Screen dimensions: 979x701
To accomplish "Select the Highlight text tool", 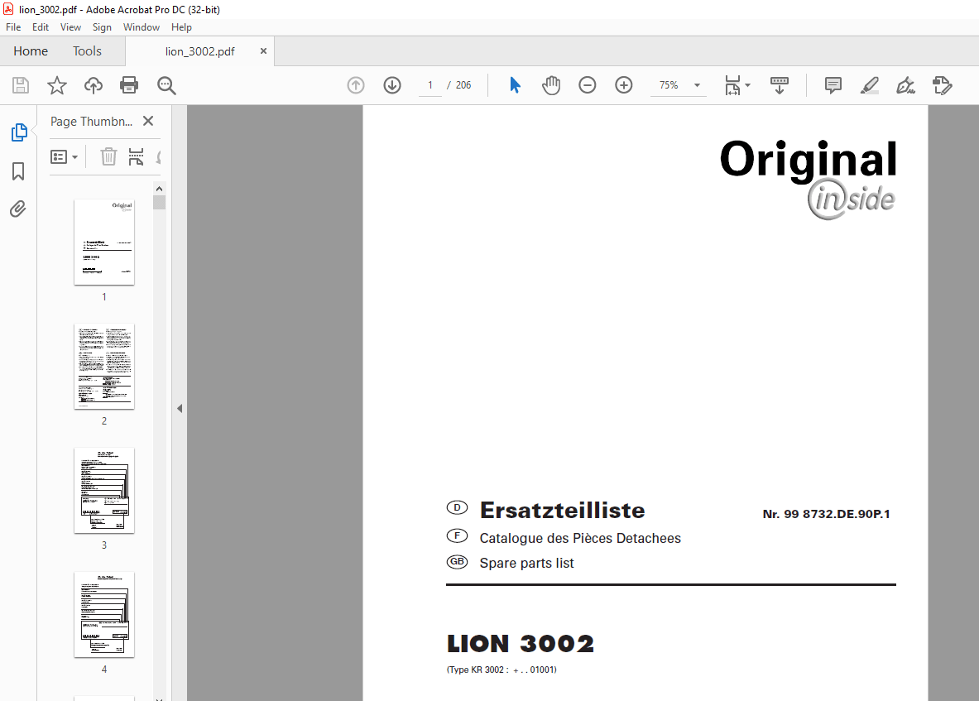I will click(x=869, y=85).
